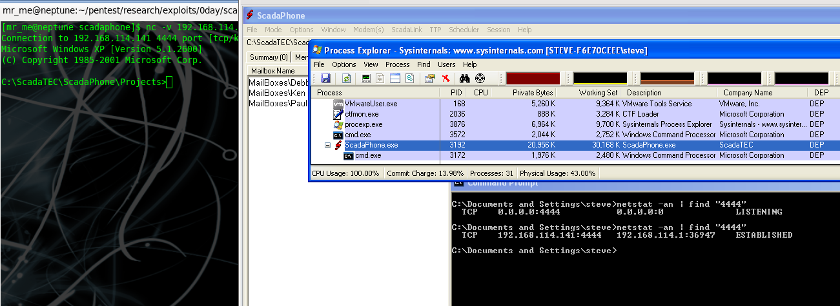This screenshot has width=840, height=306.
Task: Click the procexp.exe process icon
Action: pyautogui.click(x=338, y=124)
